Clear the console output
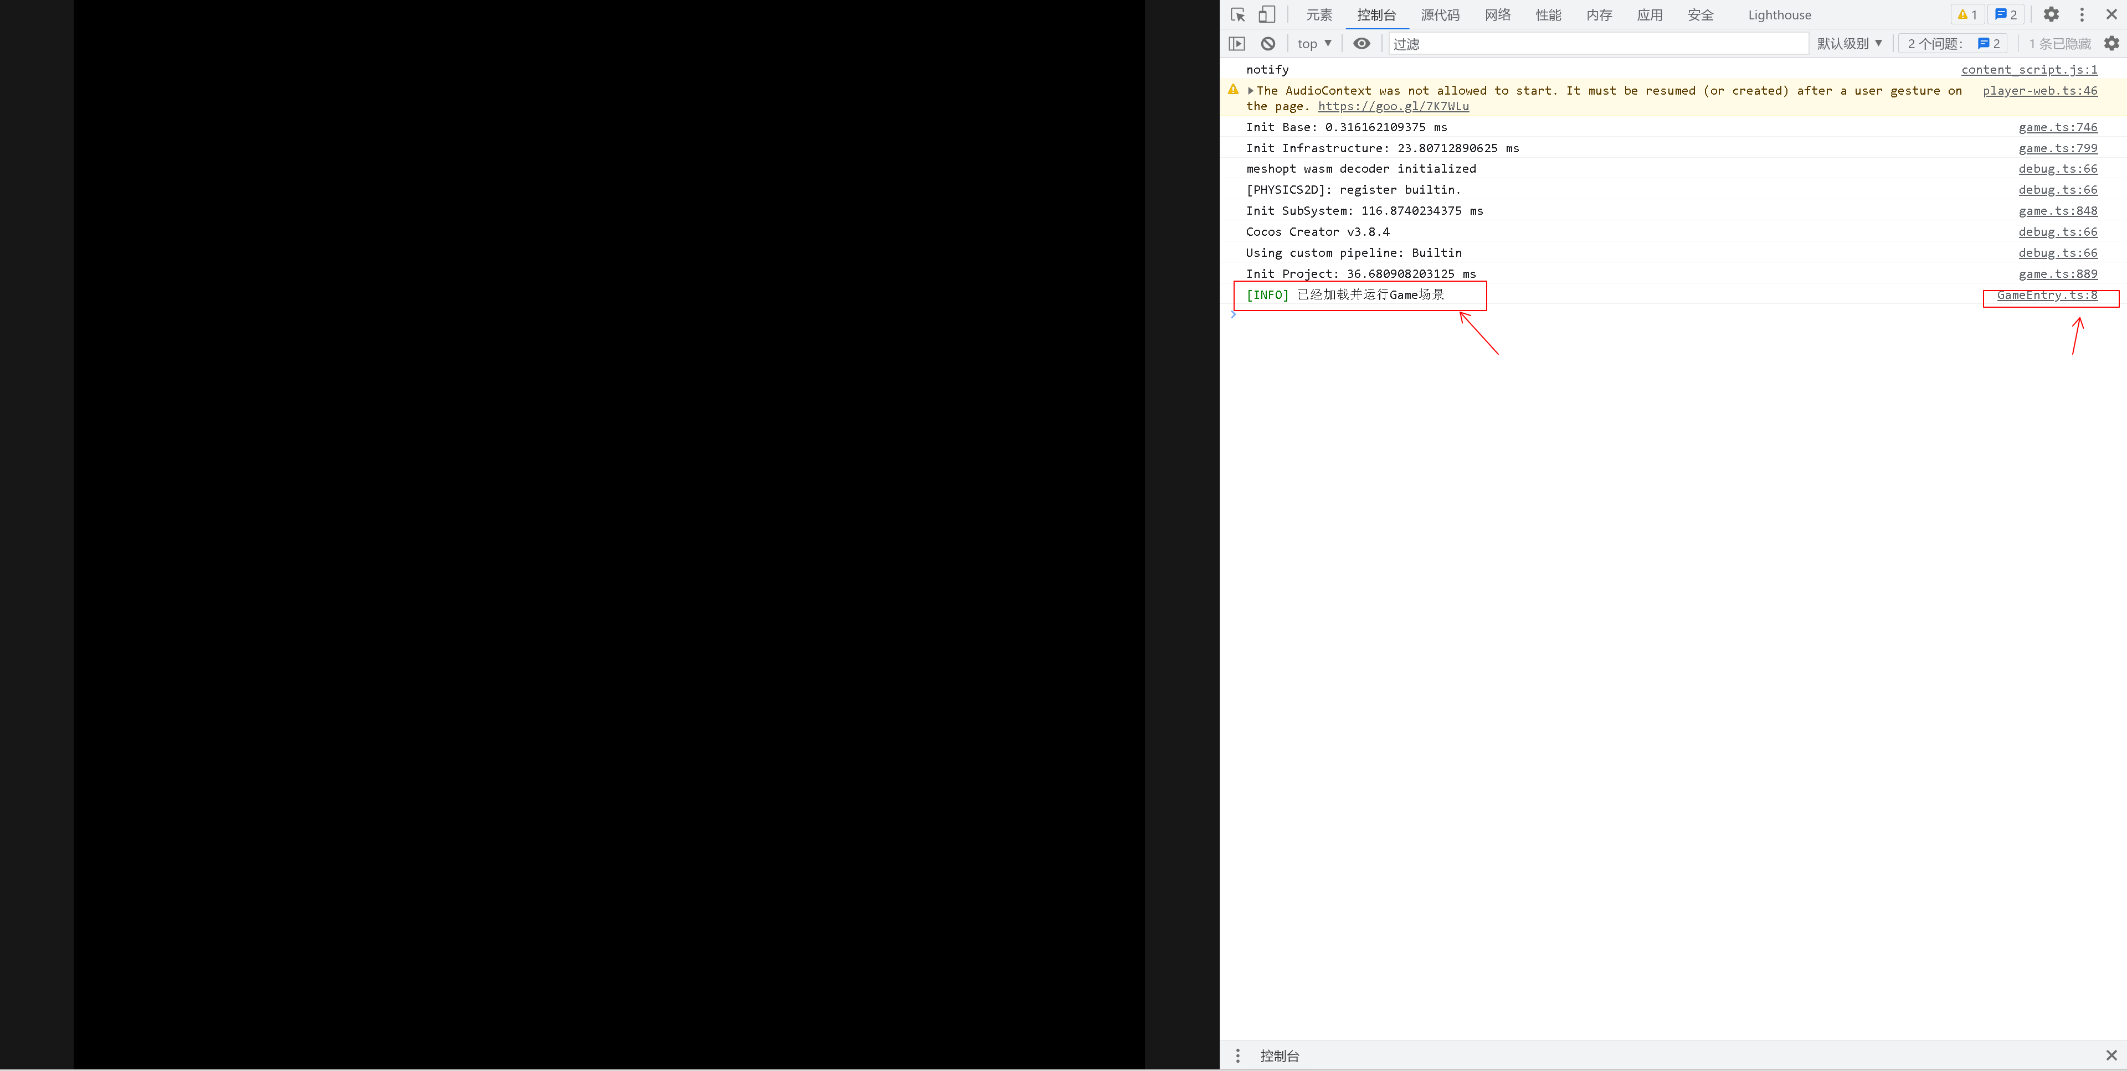The width and height of the screenshot is (2127, 1071). coord(1268,44)
